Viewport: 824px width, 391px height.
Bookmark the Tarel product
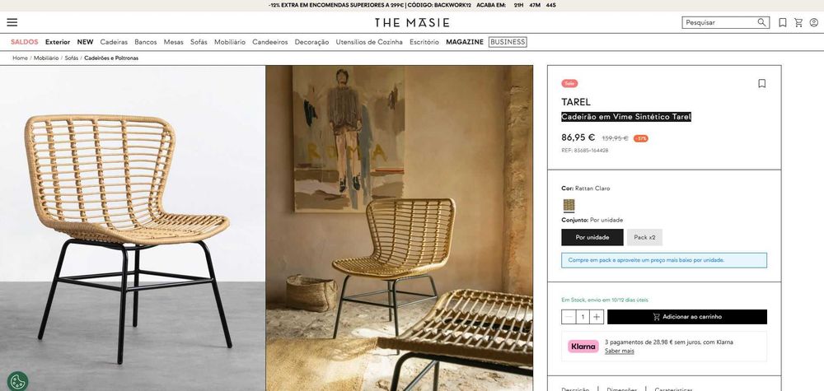point(762,83)
